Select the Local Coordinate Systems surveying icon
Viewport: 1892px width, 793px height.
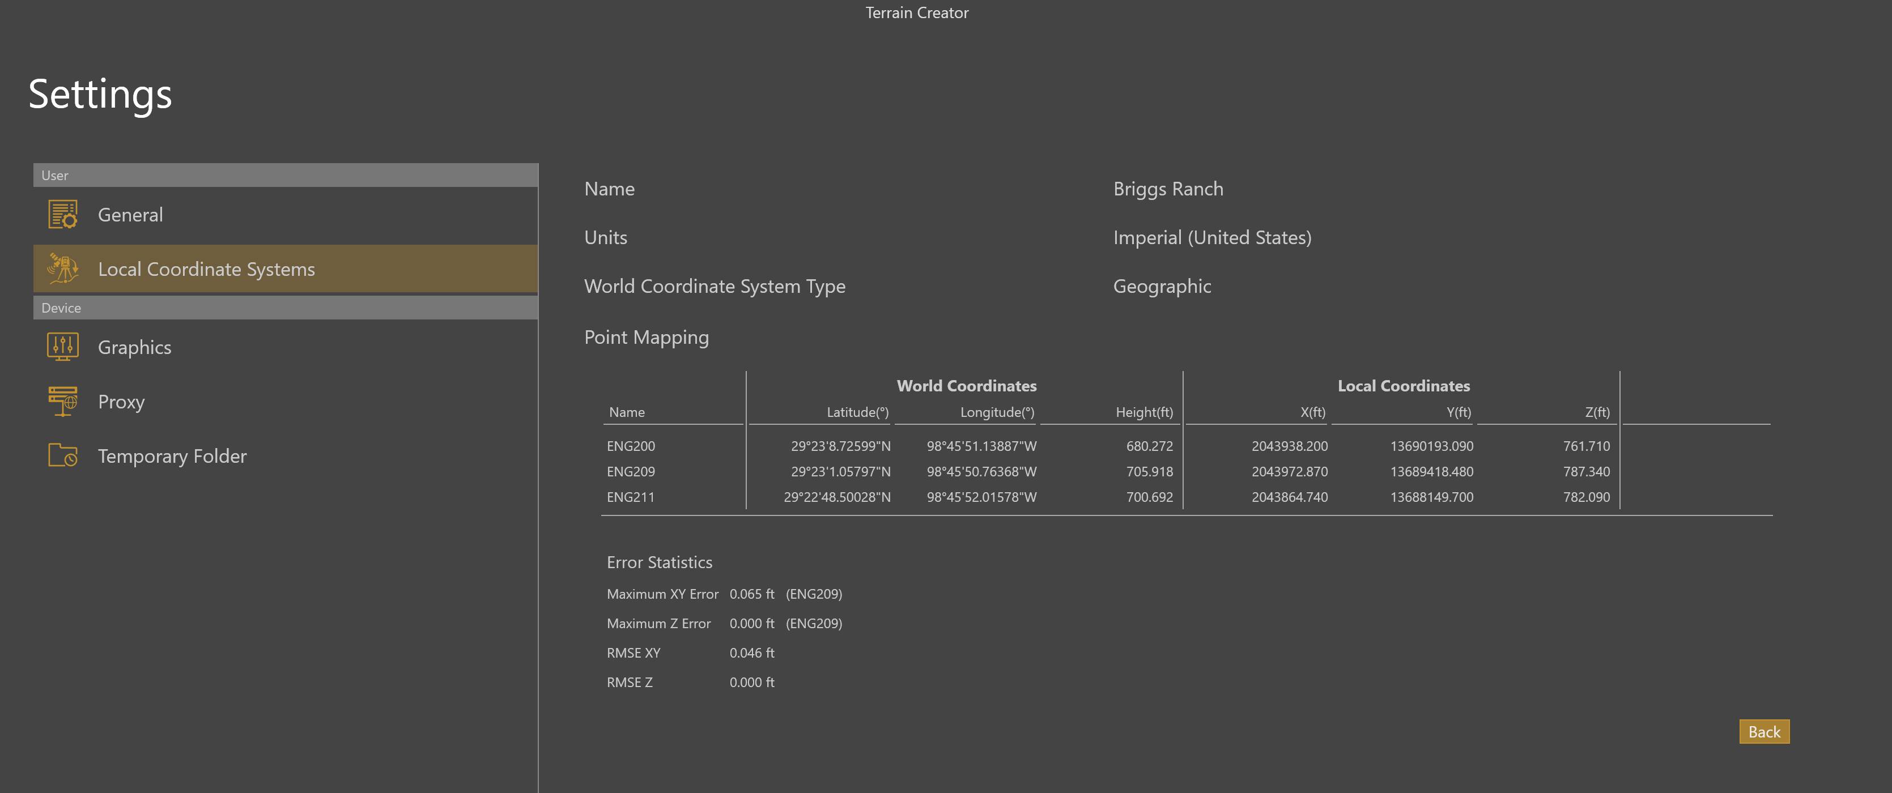pyautogui.click(x=62, y=268)
